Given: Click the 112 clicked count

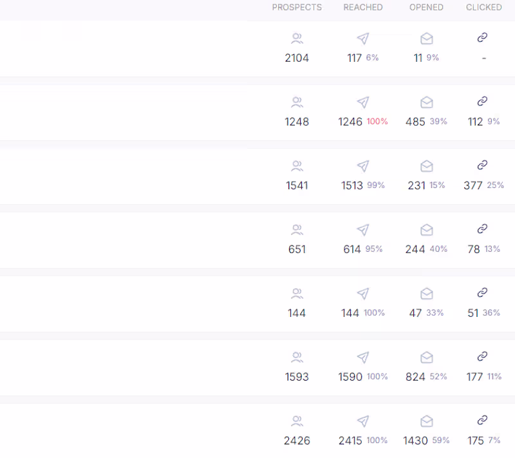Looking at the screenshot, I should pos(475,122).
